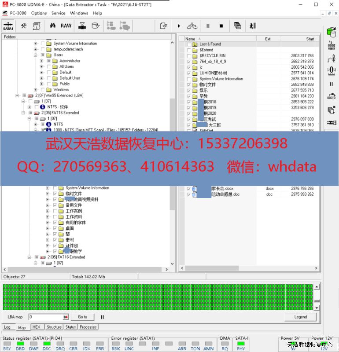This screenshot has width=339, height=352.
Task: Click the Go to button
Action: [82, 317]
